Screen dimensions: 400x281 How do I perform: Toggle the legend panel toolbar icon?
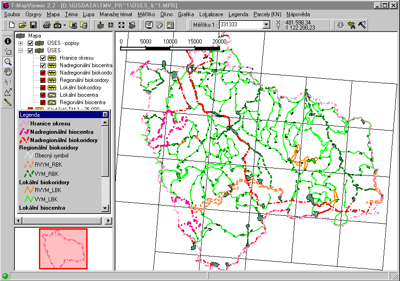point(170,25)
